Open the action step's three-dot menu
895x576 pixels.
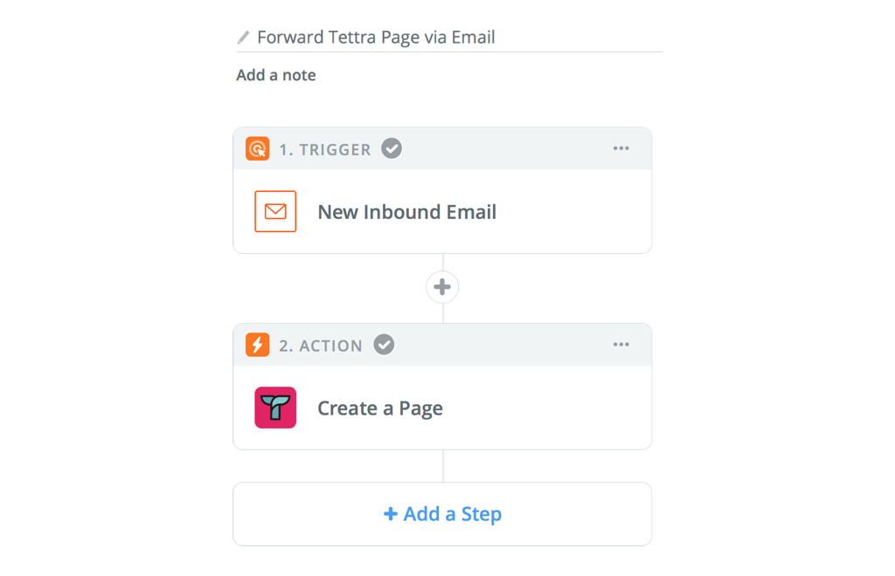[x=621, y=345]
